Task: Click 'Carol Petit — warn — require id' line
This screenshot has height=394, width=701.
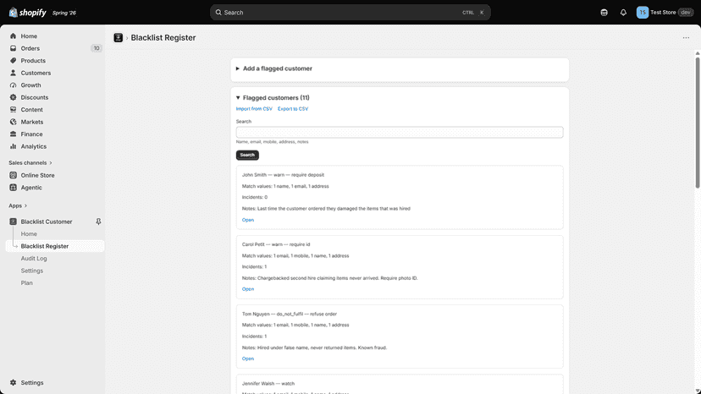Action: click(x=276, y=244)
